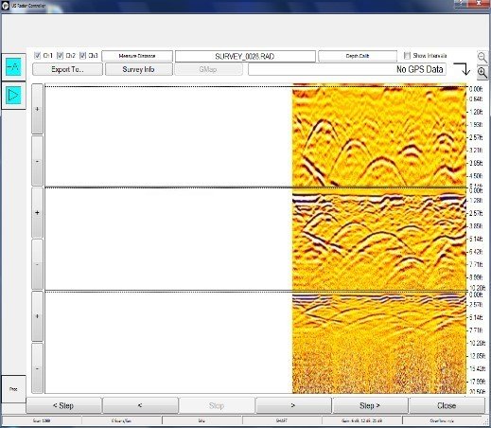This screenshot has height=428, width=491.
Task: Decrease gain with top channel minus button
Action: tap(37, 161)
